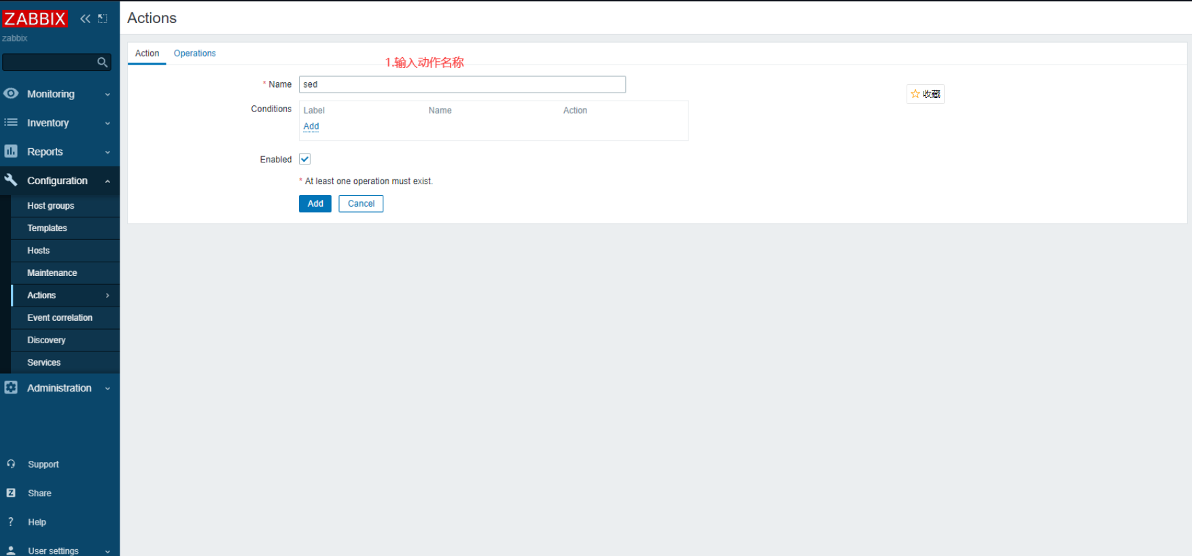Screen dimensions: 1192x556
Task: Click the Help question mark icon
Action: pyautogui.click(x=11, y=522)
